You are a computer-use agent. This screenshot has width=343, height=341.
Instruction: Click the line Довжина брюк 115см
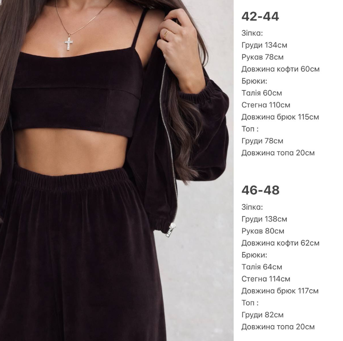point(280,117)
